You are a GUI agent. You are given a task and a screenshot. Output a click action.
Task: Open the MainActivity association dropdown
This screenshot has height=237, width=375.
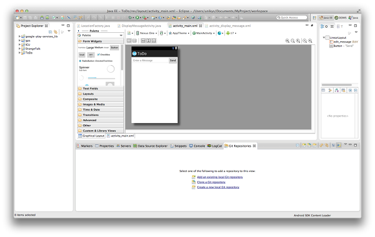coord(204,33)
